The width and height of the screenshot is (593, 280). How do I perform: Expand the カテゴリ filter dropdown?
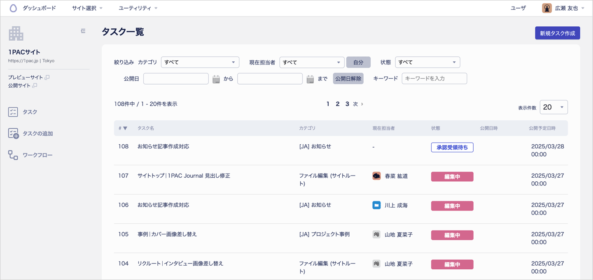point(200,62)
